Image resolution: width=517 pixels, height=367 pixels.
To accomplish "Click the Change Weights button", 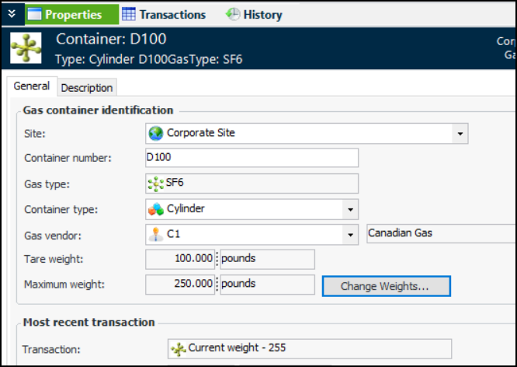I will 386,286.
